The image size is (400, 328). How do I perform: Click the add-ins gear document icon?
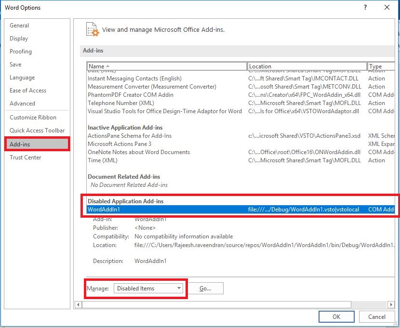point(93,29)
